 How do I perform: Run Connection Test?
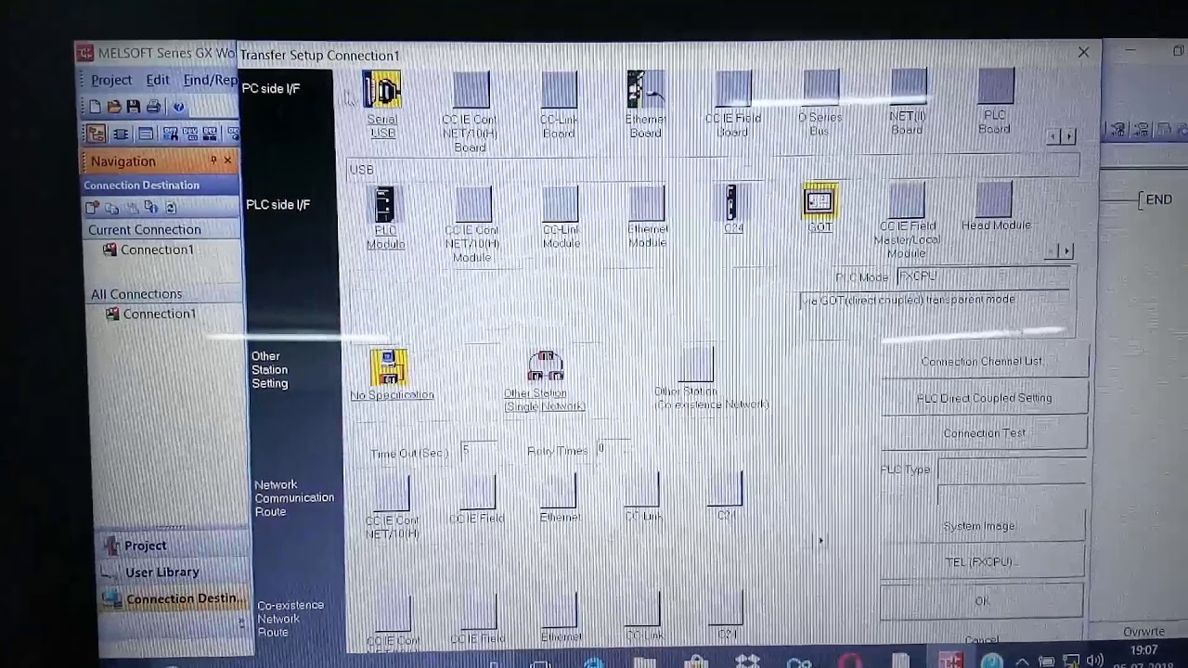click(x=983, y=433)
